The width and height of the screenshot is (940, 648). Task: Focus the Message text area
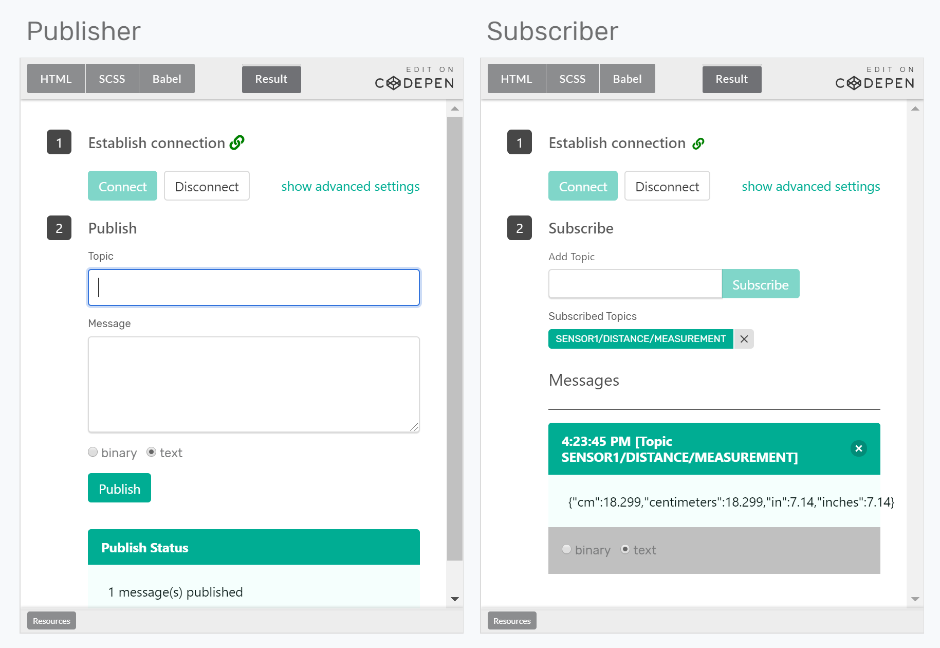[254, 384]
